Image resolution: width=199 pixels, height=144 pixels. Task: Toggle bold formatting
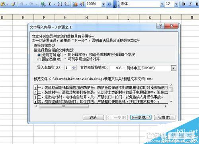tap(183, 4)
